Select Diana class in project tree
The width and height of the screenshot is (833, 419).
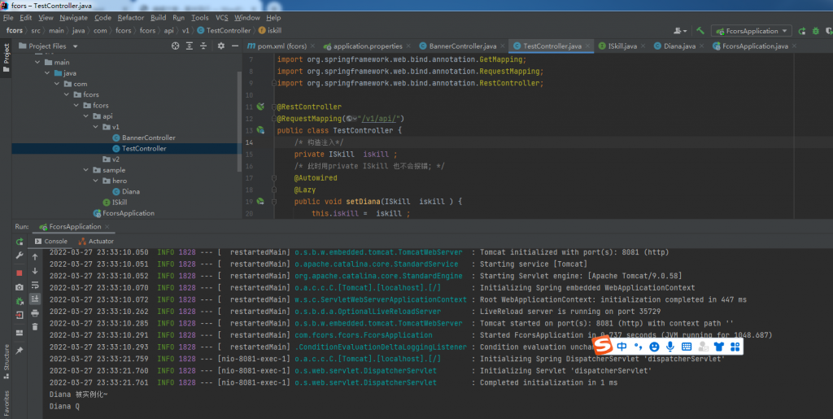(126, 191)
